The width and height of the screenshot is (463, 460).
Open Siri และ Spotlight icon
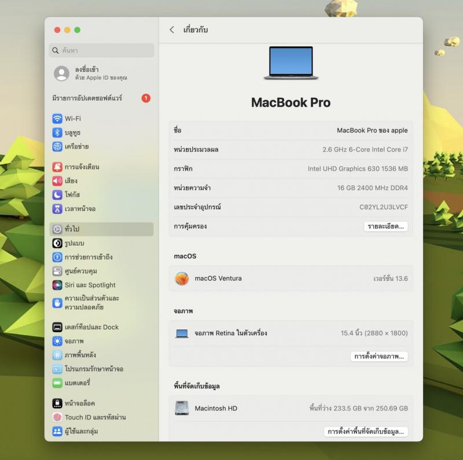(x=57, y=285)
